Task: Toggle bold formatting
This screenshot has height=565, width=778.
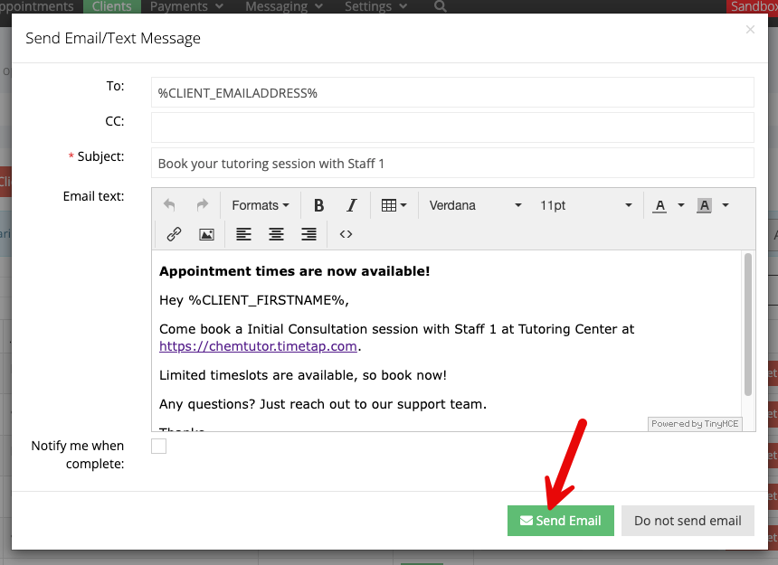Action: (318, 205)
